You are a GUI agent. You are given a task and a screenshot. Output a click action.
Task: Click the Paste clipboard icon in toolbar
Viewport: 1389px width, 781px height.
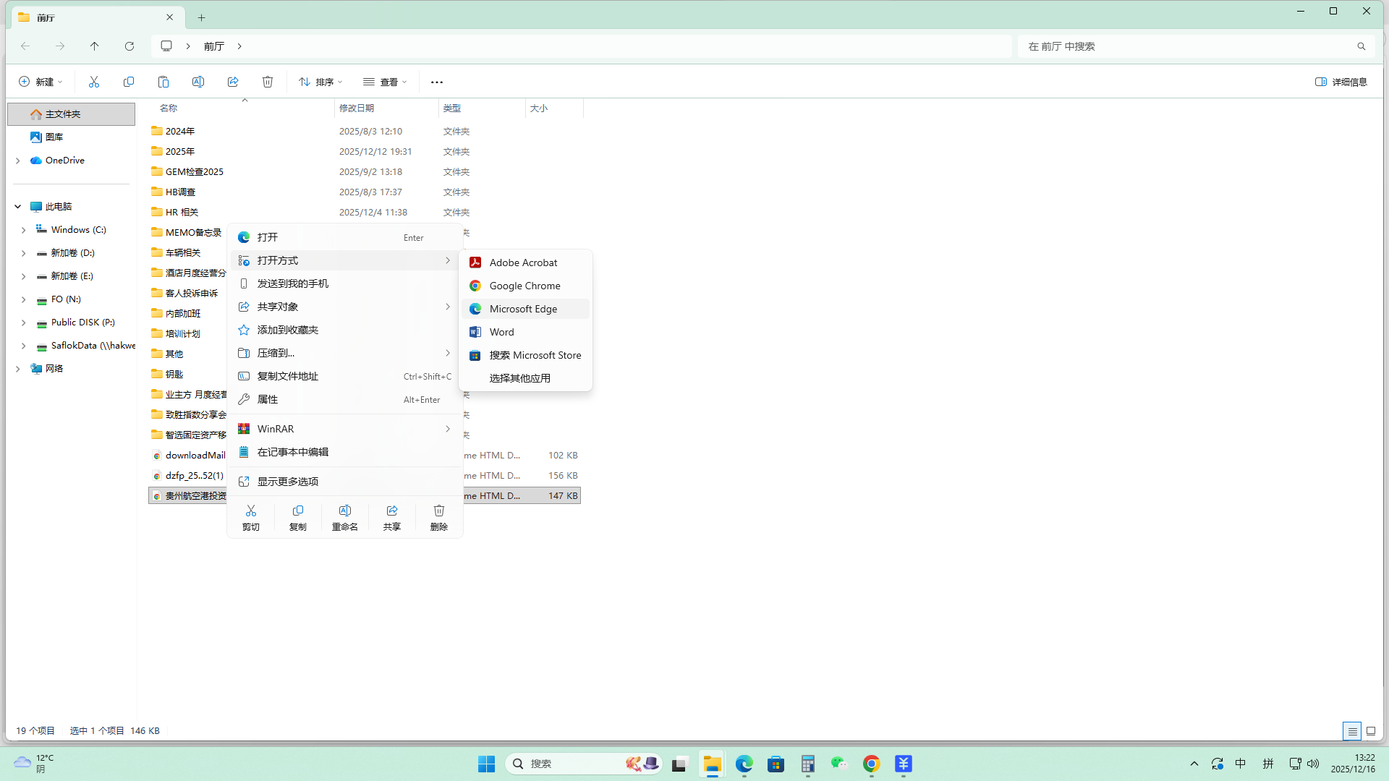(x=163, y=82)
